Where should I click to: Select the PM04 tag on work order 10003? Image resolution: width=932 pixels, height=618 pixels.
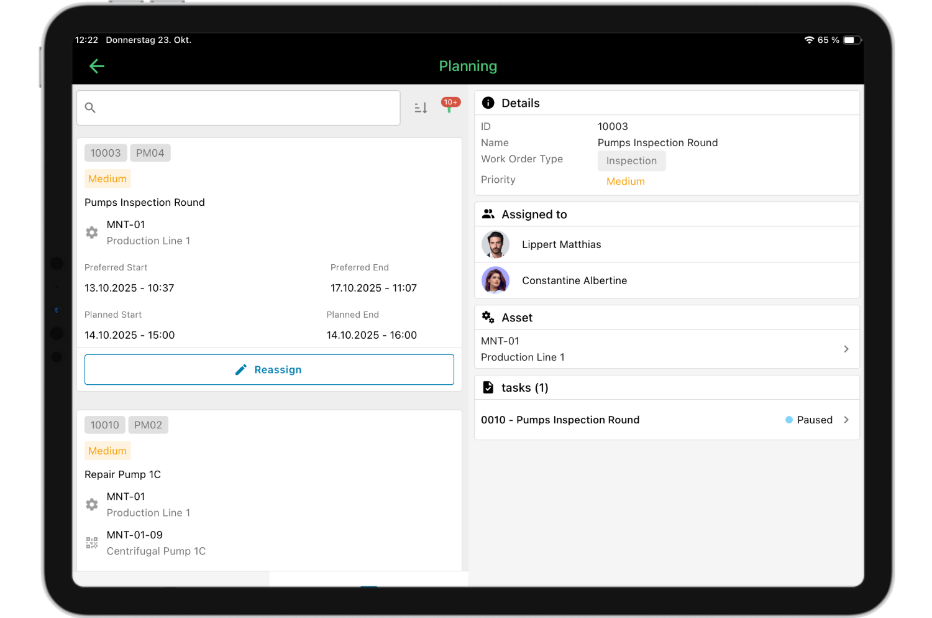150,152
